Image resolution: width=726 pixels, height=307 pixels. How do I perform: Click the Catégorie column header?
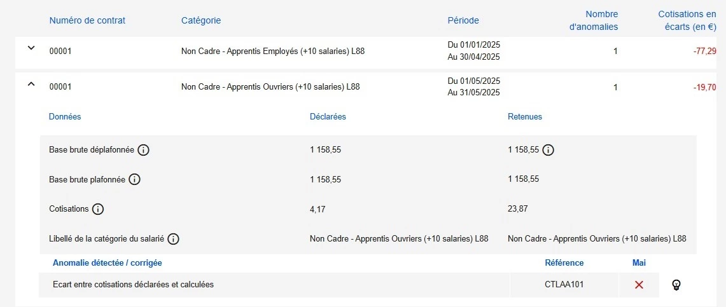pos(201,20)
